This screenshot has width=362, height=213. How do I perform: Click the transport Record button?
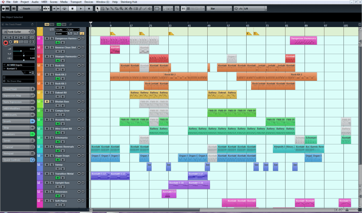[89, 9]
